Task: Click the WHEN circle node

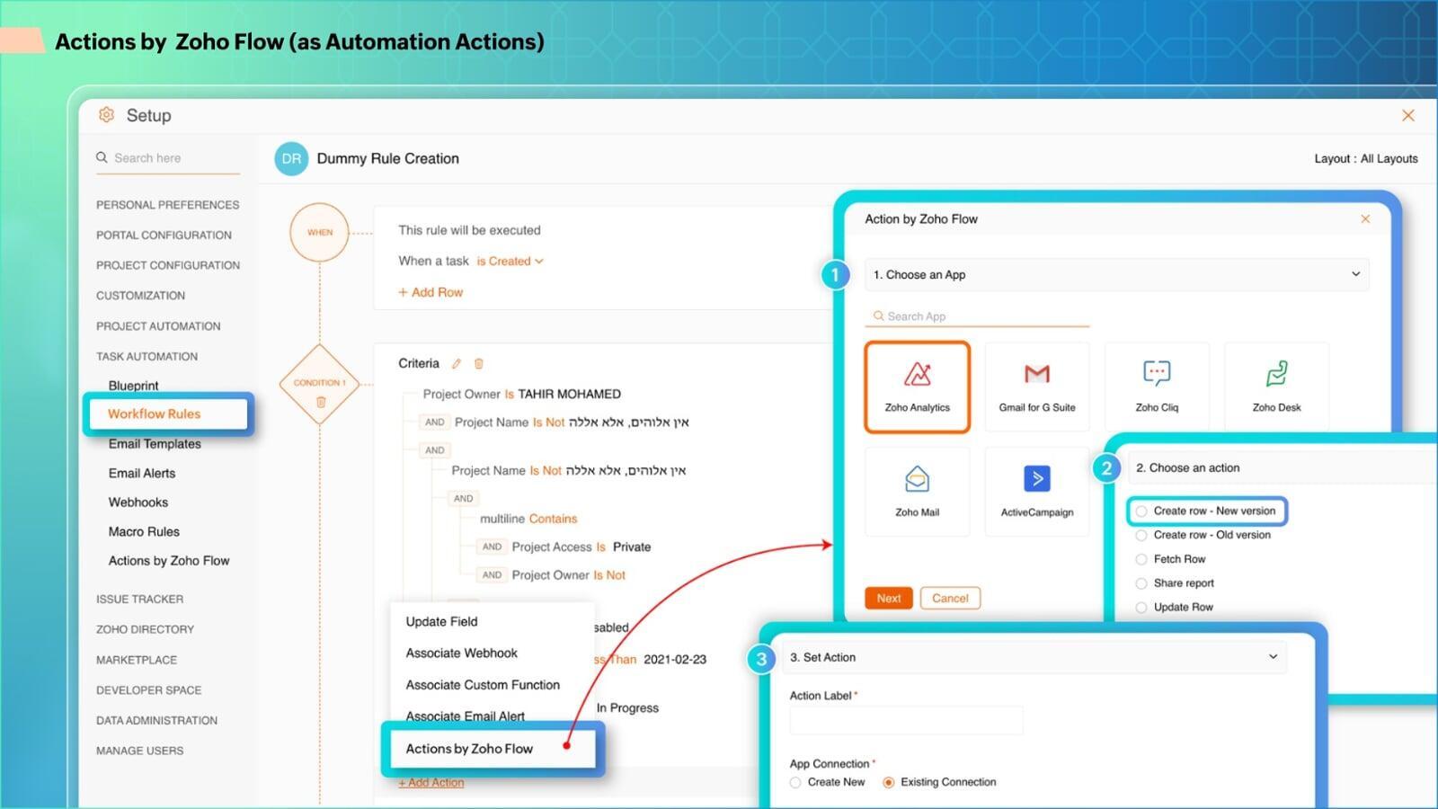Action: [x=320, y=232]
